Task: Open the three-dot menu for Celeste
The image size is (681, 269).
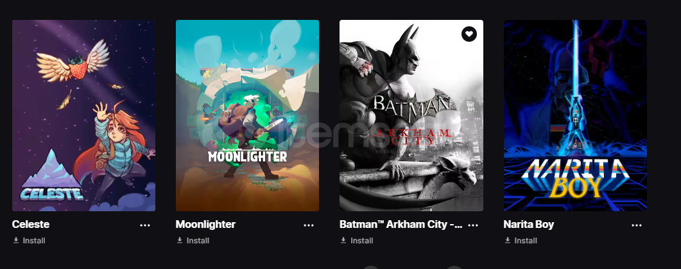Action: (x=144, y=225)
